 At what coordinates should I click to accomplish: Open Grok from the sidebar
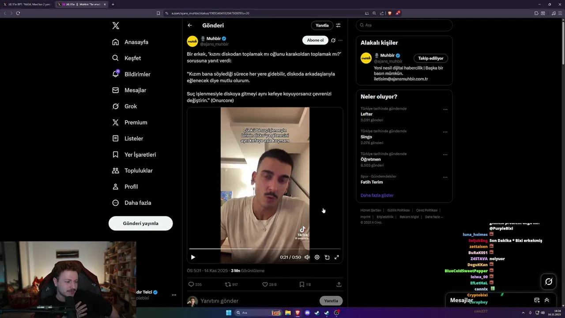click(124, 106)
